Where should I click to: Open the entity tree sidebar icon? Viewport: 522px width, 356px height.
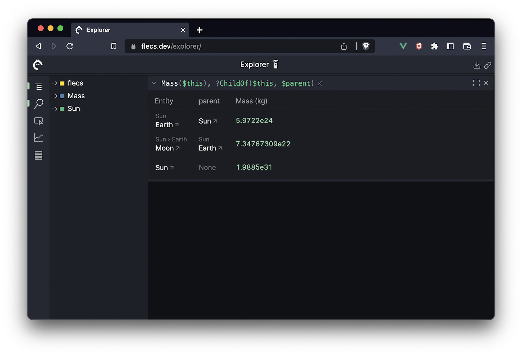click(38, 87)
